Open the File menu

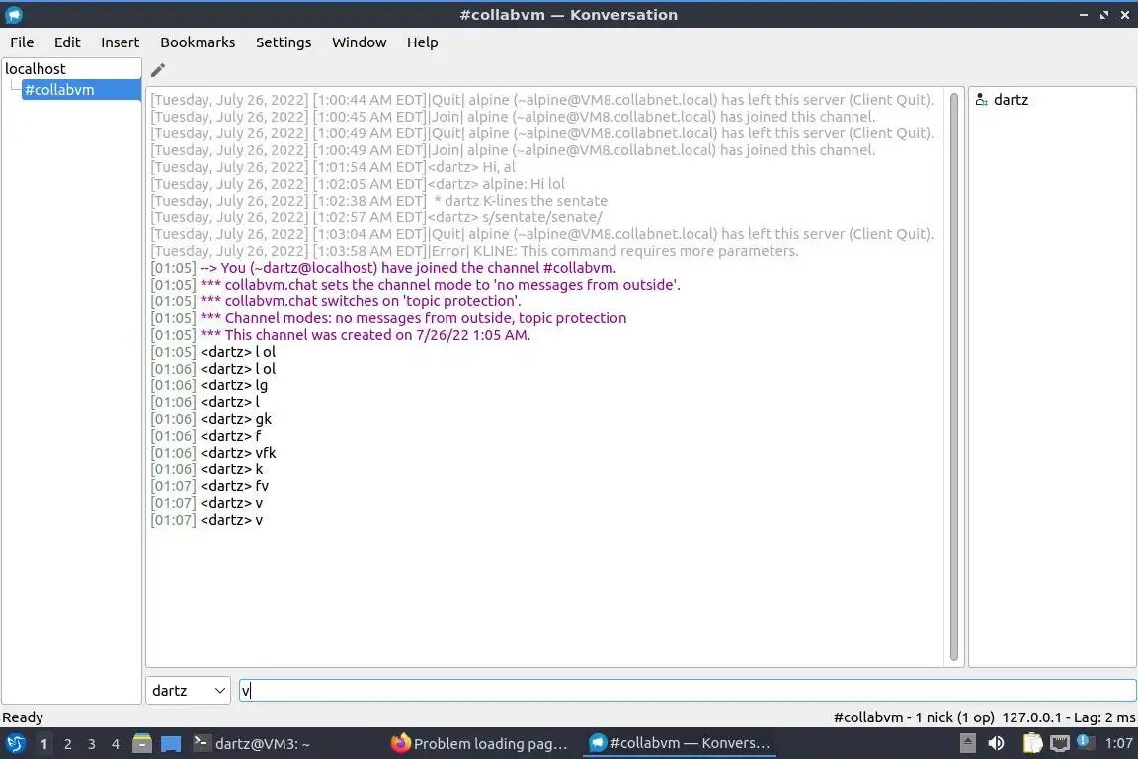click(22, 42)
